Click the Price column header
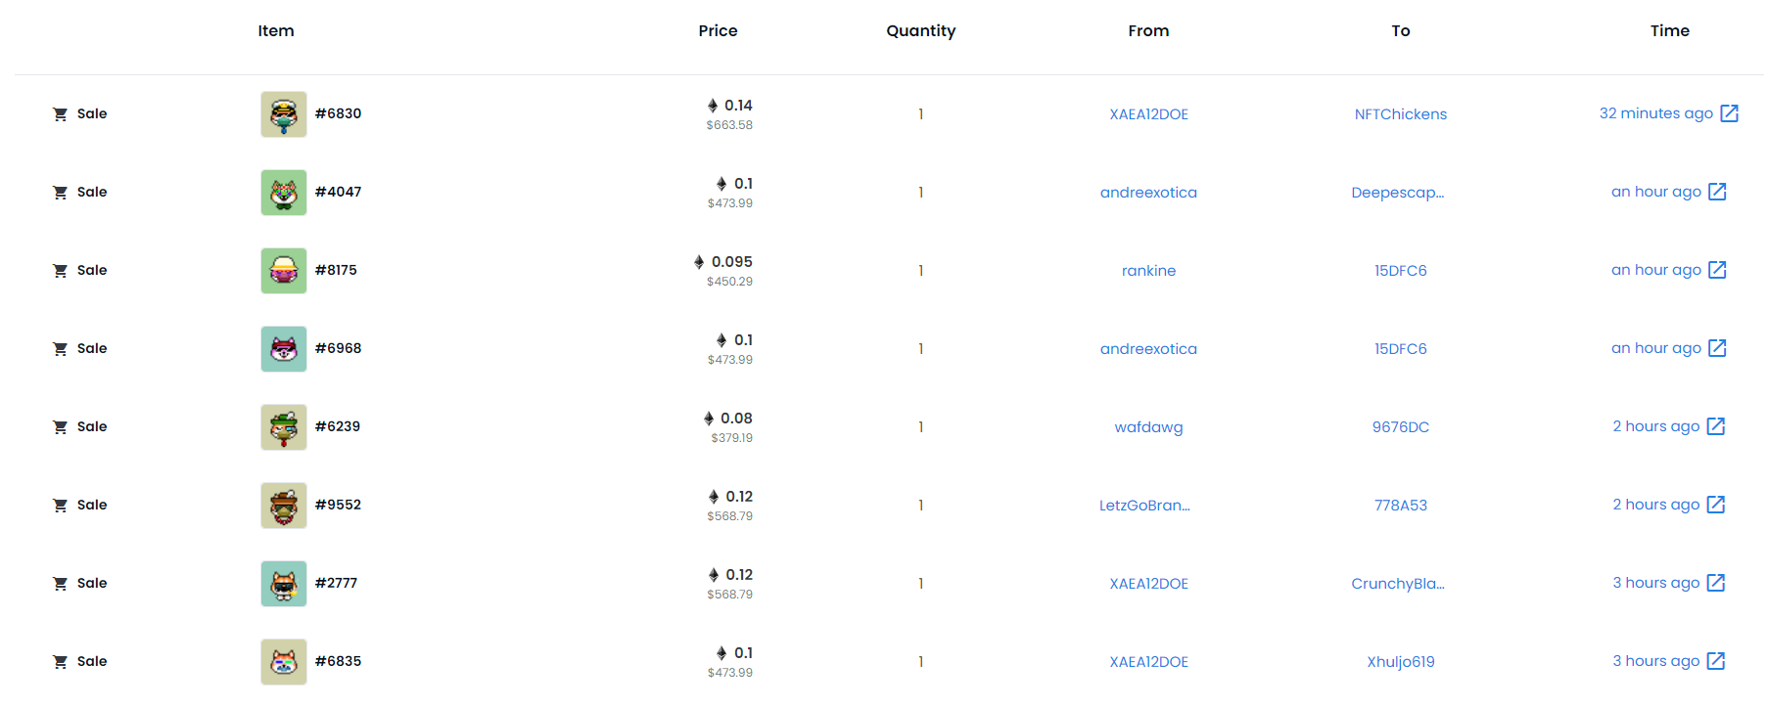This screenshot has height=707, width=1768. click(718, 31)
